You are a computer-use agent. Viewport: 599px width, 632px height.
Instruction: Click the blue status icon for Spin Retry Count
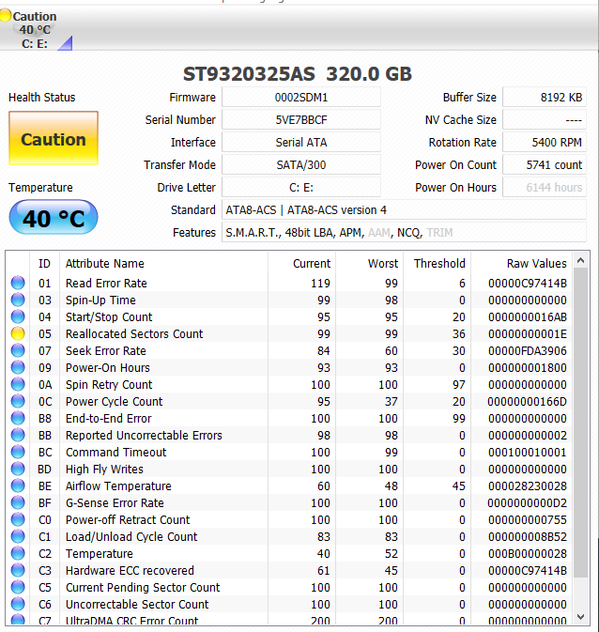(18, 384)
